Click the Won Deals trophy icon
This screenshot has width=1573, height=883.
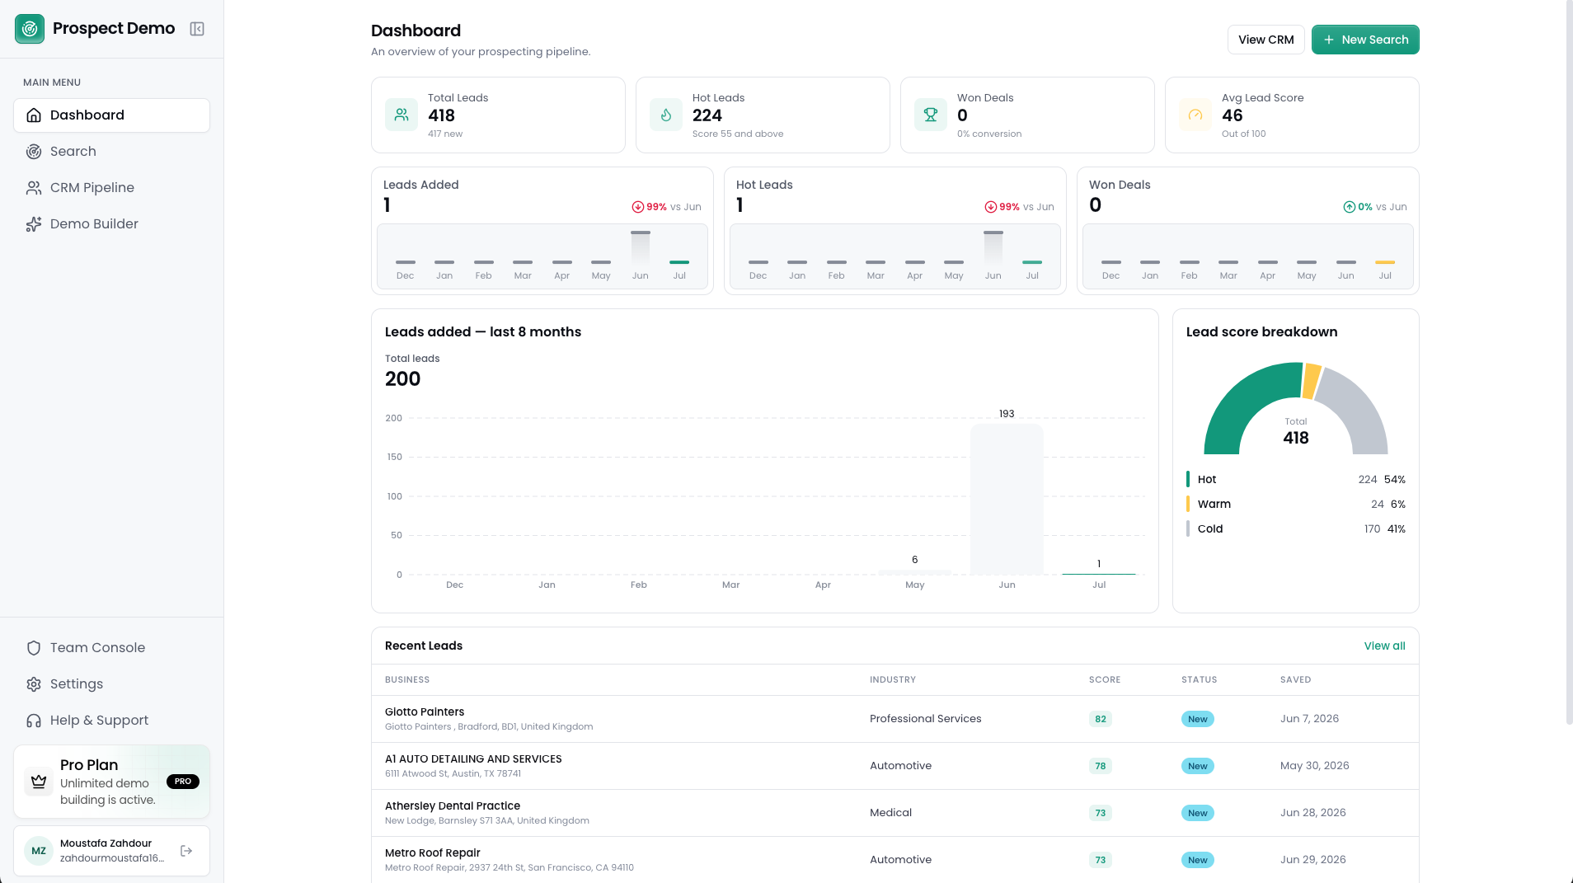(x=931, y=115)
